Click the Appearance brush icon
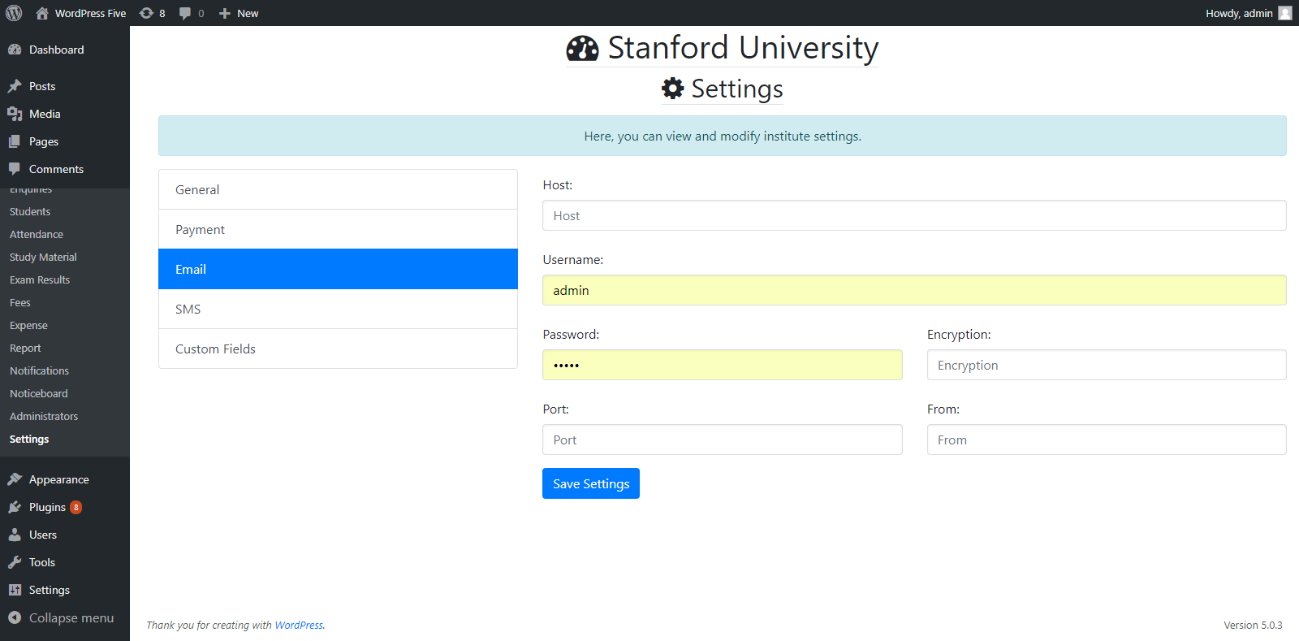 click(x=15, y=479)
